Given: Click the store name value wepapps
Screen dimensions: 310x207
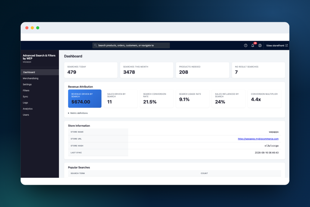Looking at the screenshot, I should coord(274,132).
